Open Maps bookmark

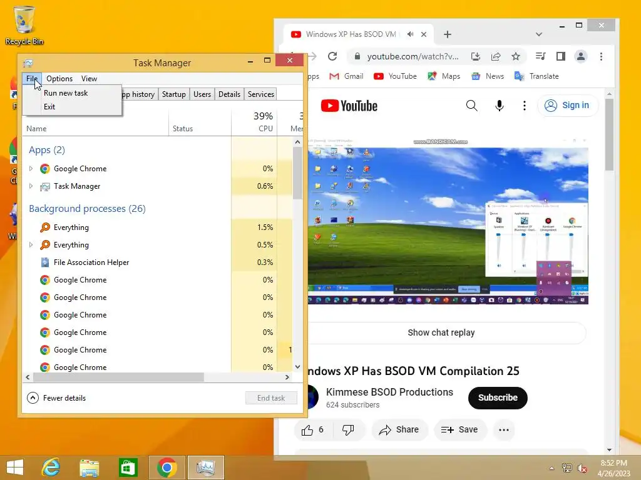point(444,76)
